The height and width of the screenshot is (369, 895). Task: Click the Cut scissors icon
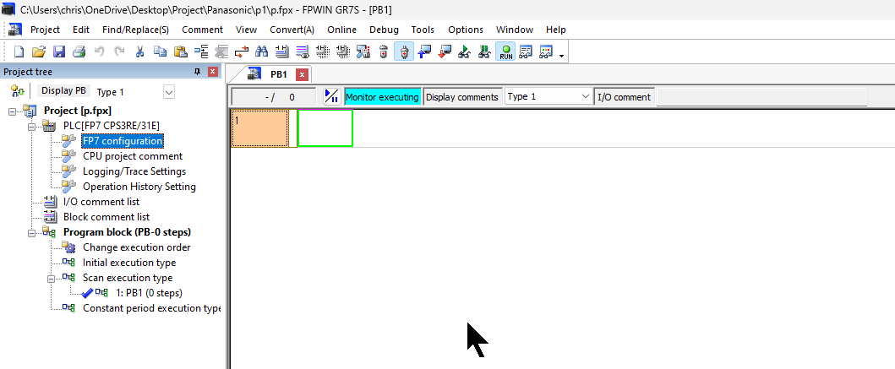pyautogui.click(x=139, y=52)
